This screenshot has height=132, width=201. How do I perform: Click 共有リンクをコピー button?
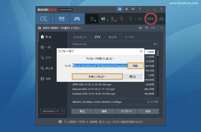point(97,77)
